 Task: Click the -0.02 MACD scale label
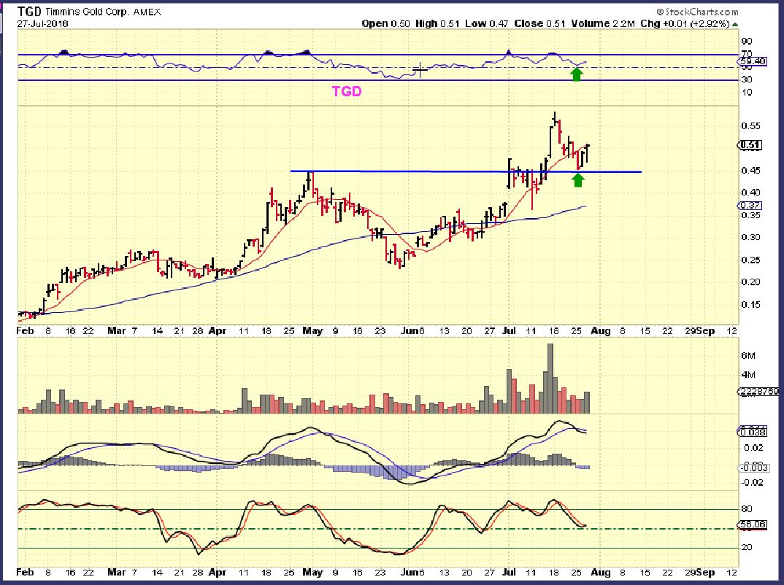pos(752,483)
